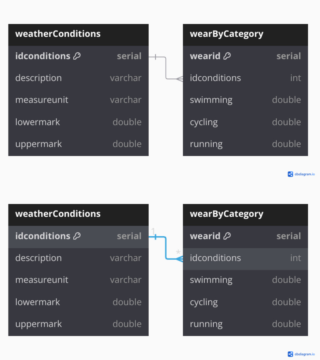Click the asterisk cardinality label on blue relation
The width and height of the screenshot is (320, 360).
[178, 252]
